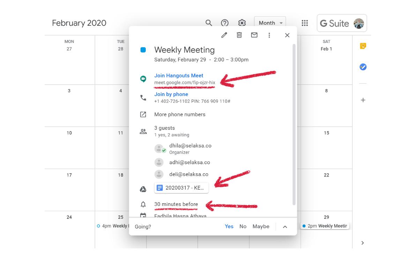The height and width of the screenshot is (263, 414).
Task: Open the Help question mark icon
Action: (x=224, y=23)
